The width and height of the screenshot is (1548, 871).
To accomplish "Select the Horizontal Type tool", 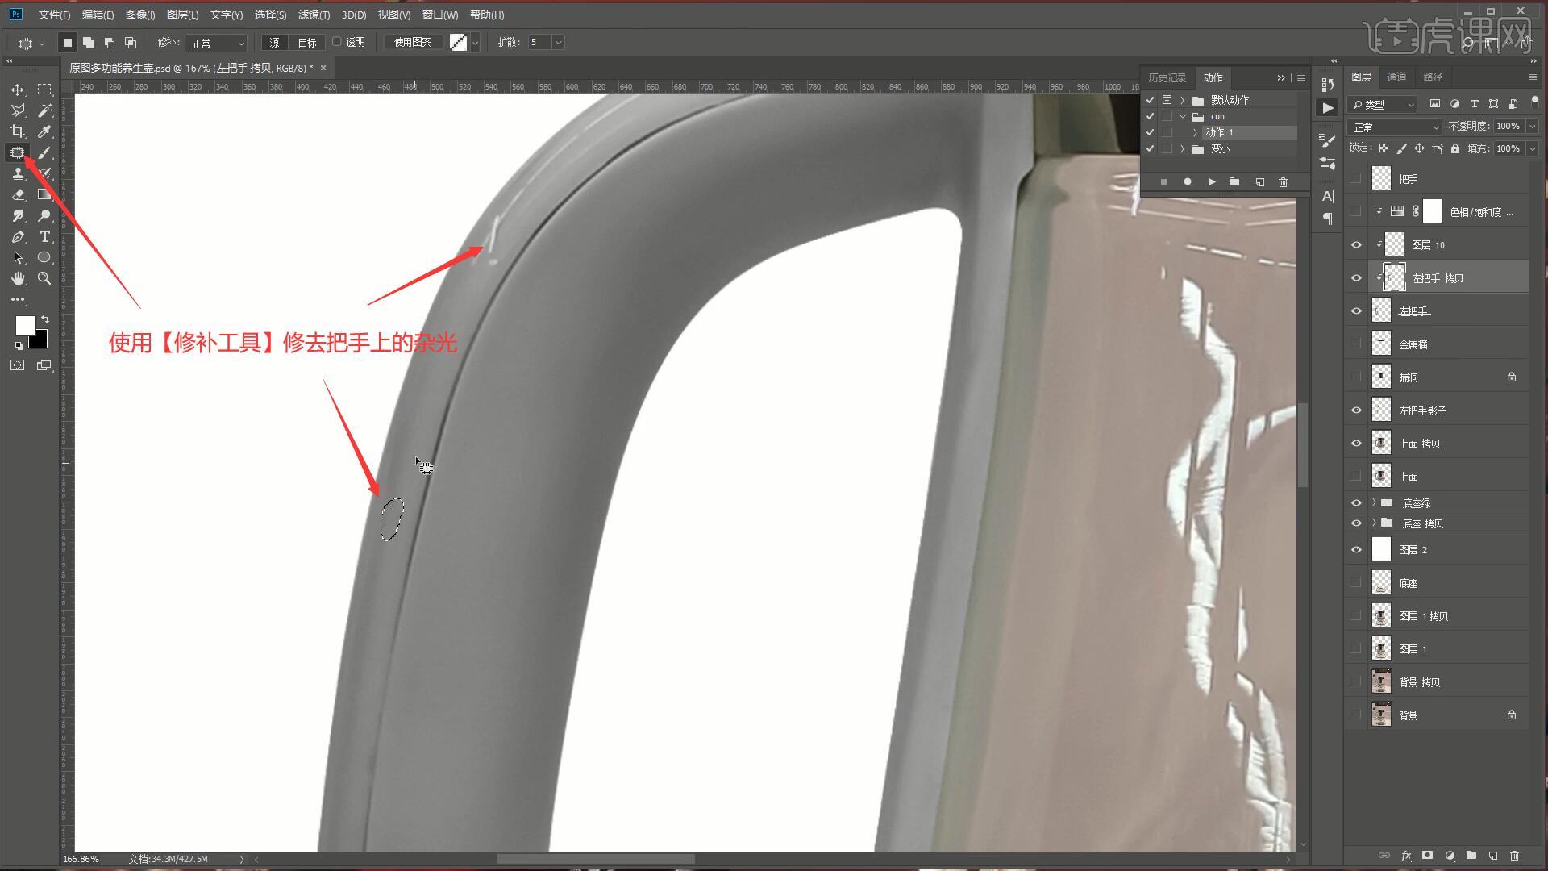I will coord(44,236).
